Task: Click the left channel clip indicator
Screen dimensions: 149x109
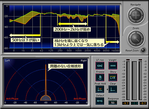Action: coord(128,60)
